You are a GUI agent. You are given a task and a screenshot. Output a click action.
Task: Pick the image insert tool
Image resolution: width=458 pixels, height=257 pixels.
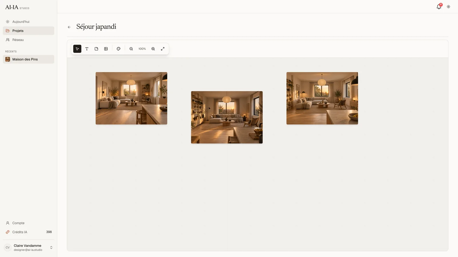click(106, 49)
